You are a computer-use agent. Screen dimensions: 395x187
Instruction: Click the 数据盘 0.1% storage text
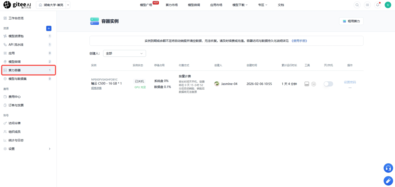[162, 87]
